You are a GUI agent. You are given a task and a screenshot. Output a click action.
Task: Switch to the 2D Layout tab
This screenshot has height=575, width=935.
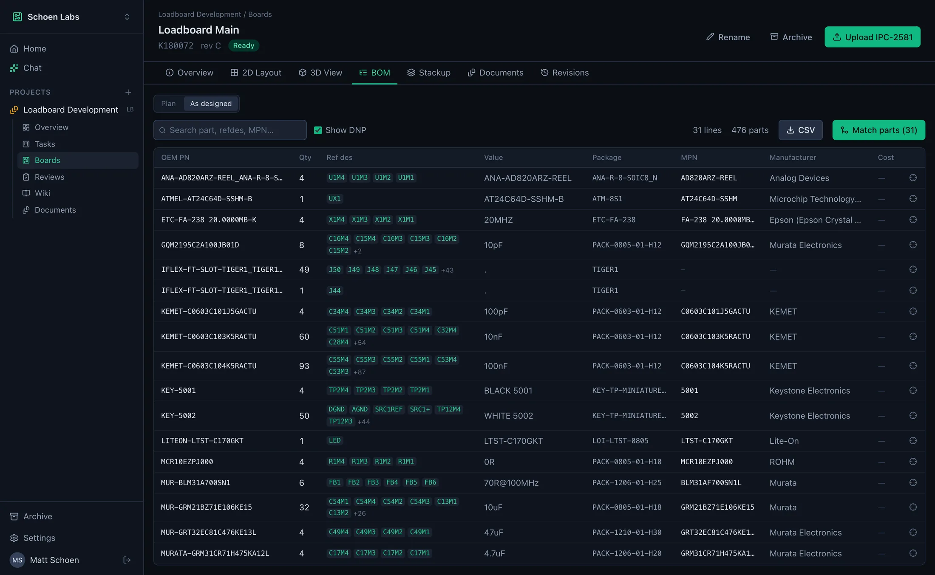point(256,73)
